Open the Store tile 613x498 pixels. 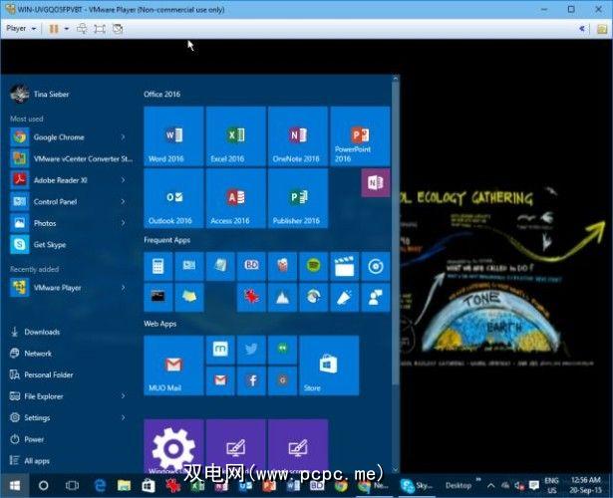pos(329,366)
